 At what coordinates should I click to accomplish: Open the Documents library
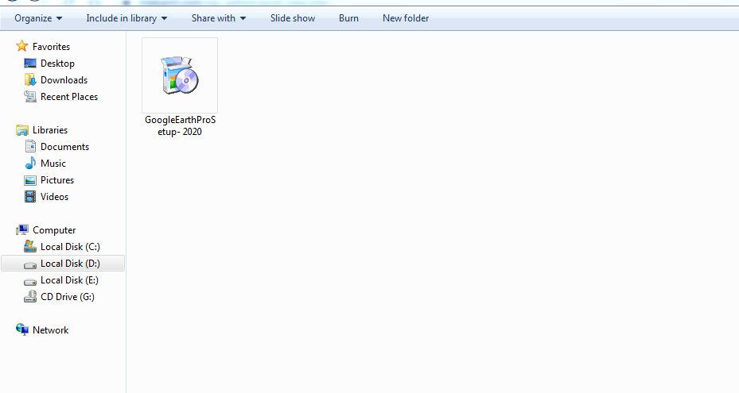point(64,147)
